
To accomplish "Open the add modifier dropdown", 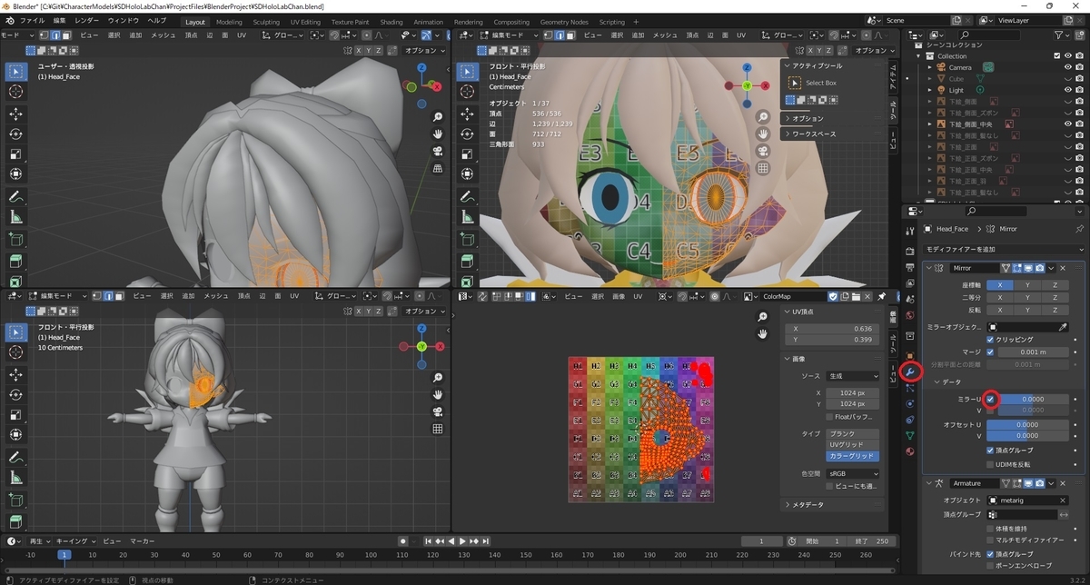I will [1004, 249].
